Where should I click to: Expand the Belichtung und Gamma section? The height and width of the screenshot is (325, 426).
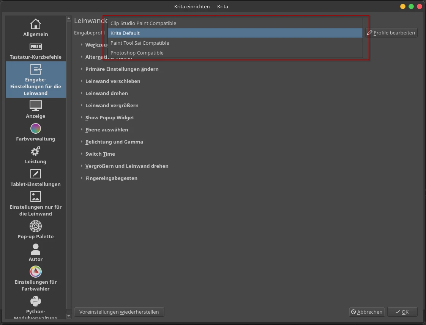pyautogui.click(x=112, y=142)
